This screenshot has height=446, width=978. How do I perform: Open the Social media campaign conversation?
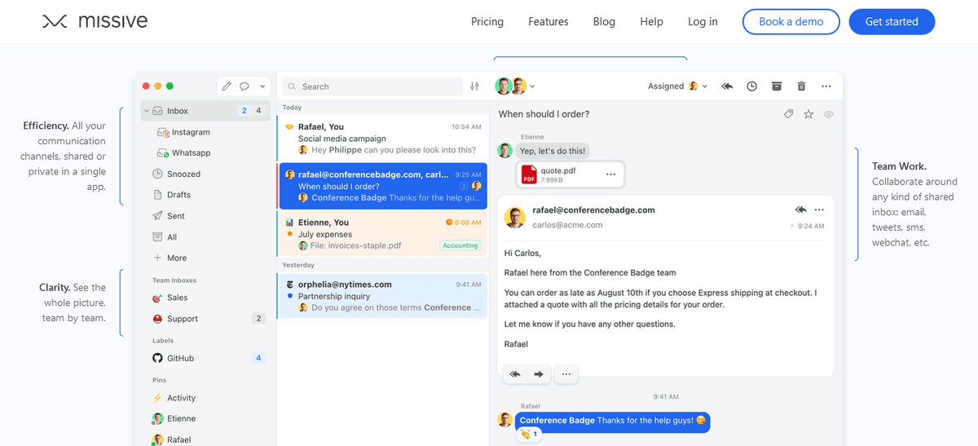pyautogui.click(x=383, y=139)
